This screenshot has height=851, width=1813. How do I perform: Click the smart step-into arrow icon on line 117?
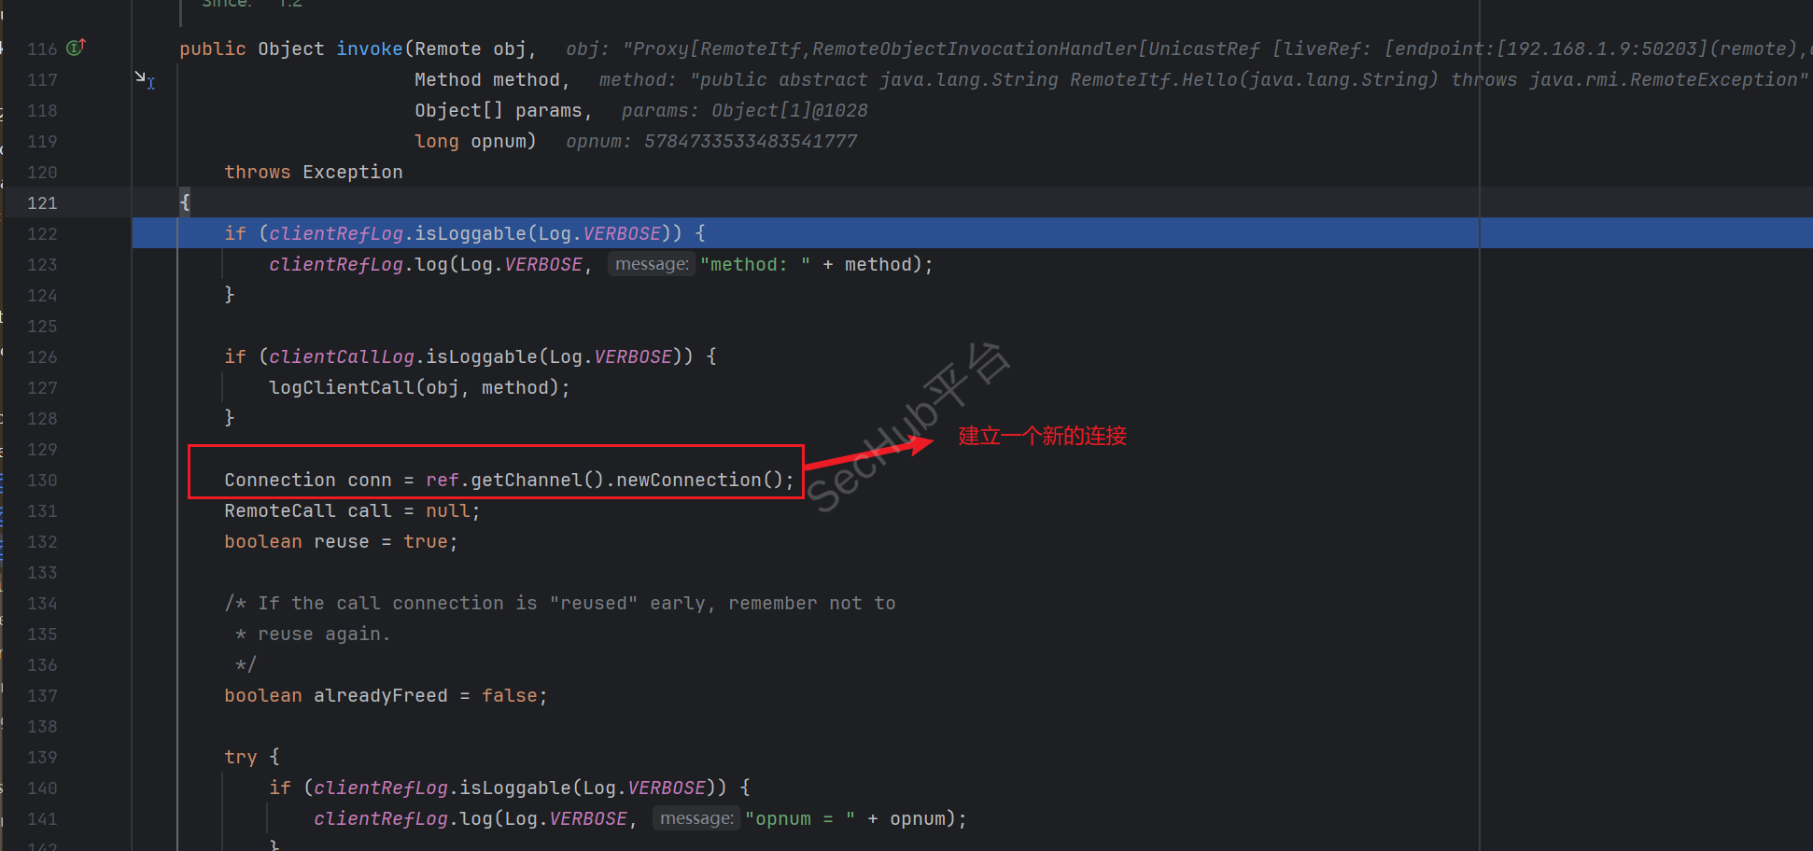coord(145,80)
